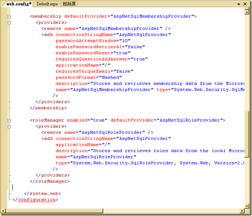Image resolution: width=252 pixels, height=216 pixels.
Task: Click enablePasswordRetrieval="false" attribute
Action: point(100,47)
